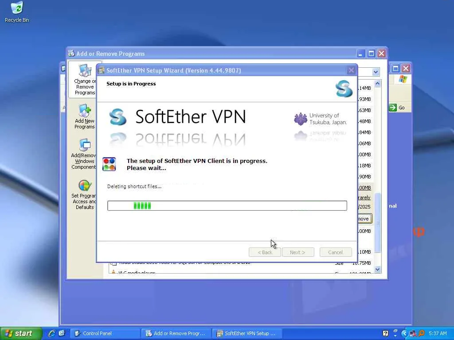Click the Remove button in program list

364,219
